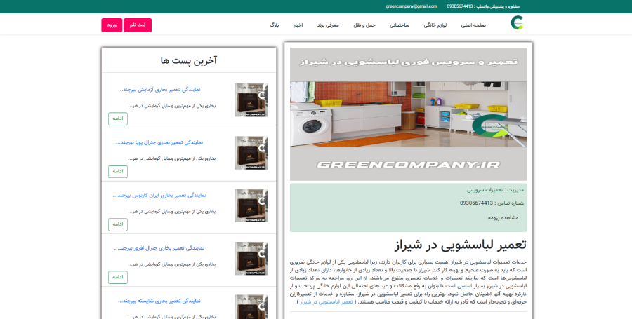
Task: Click the ثبت نام button
Action: (138, 25)
